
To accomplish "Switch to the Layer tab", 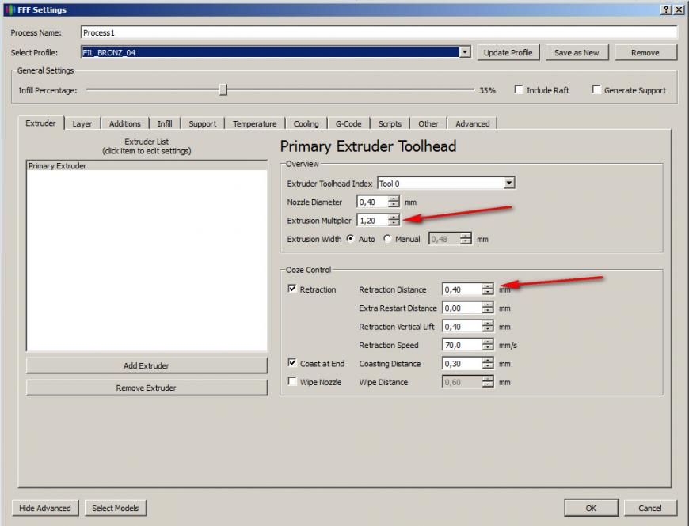I will 82,123.
